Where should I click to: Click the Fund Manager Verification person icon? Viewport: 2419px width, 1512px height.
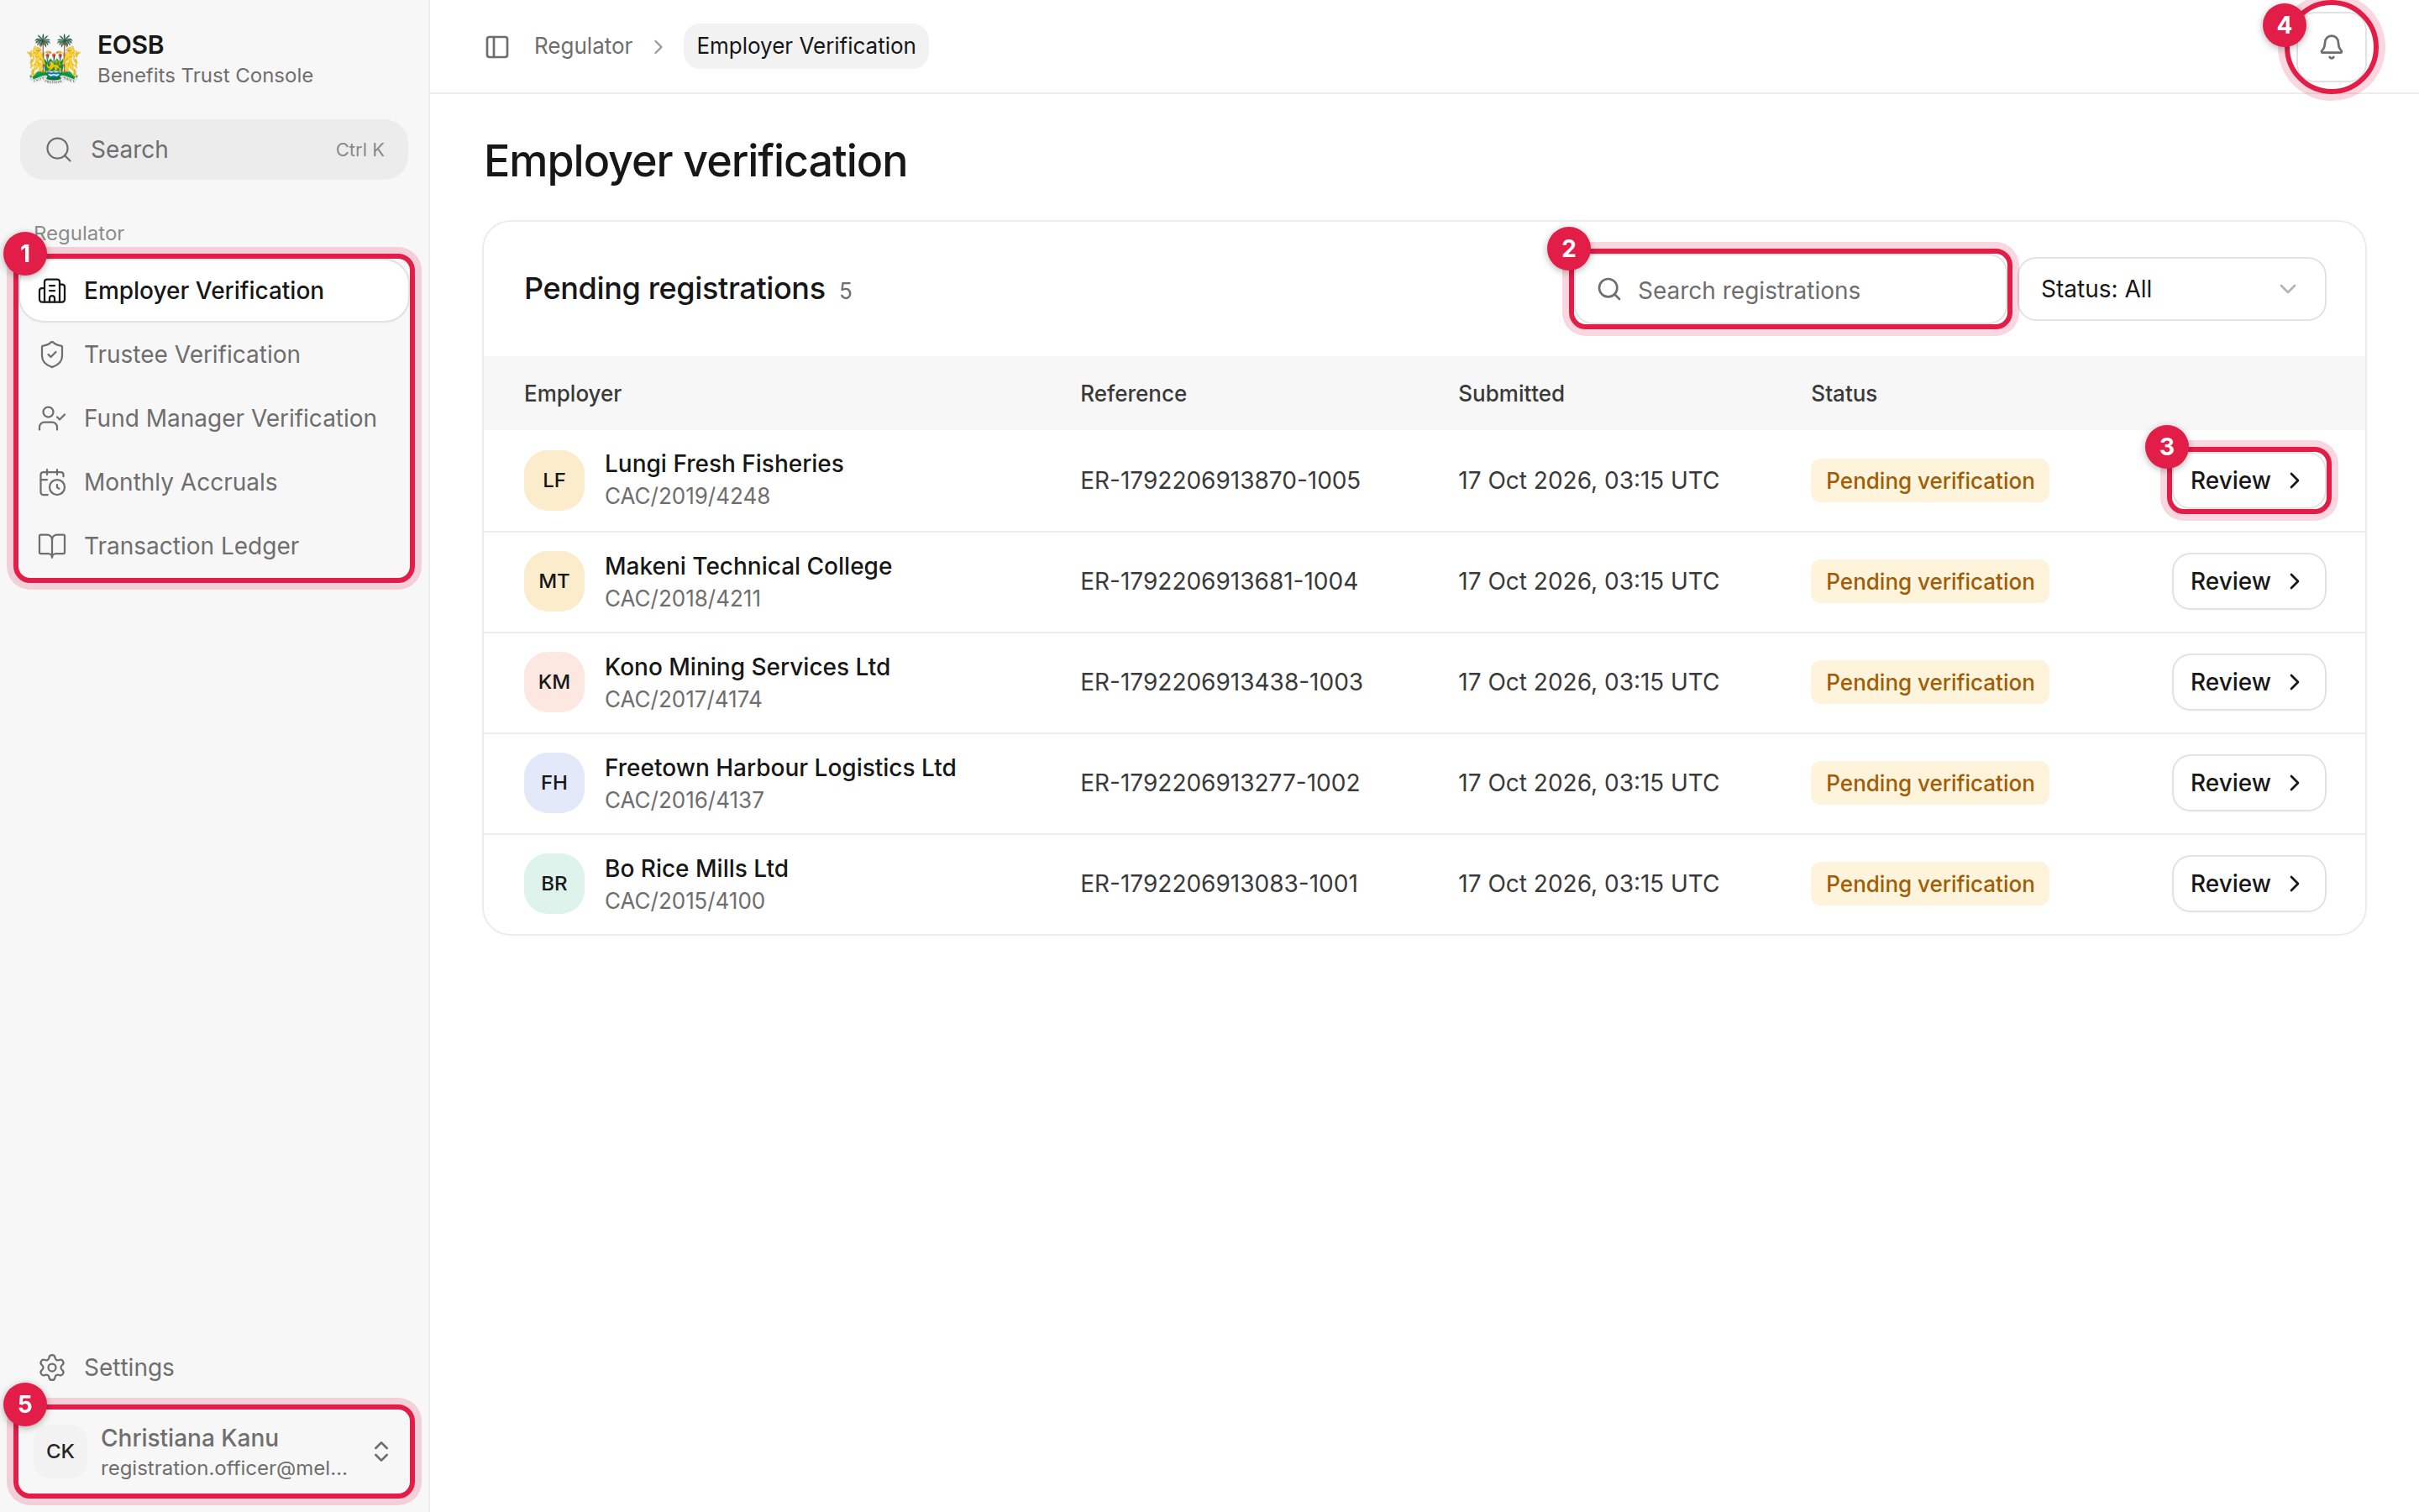pos(52,418)
